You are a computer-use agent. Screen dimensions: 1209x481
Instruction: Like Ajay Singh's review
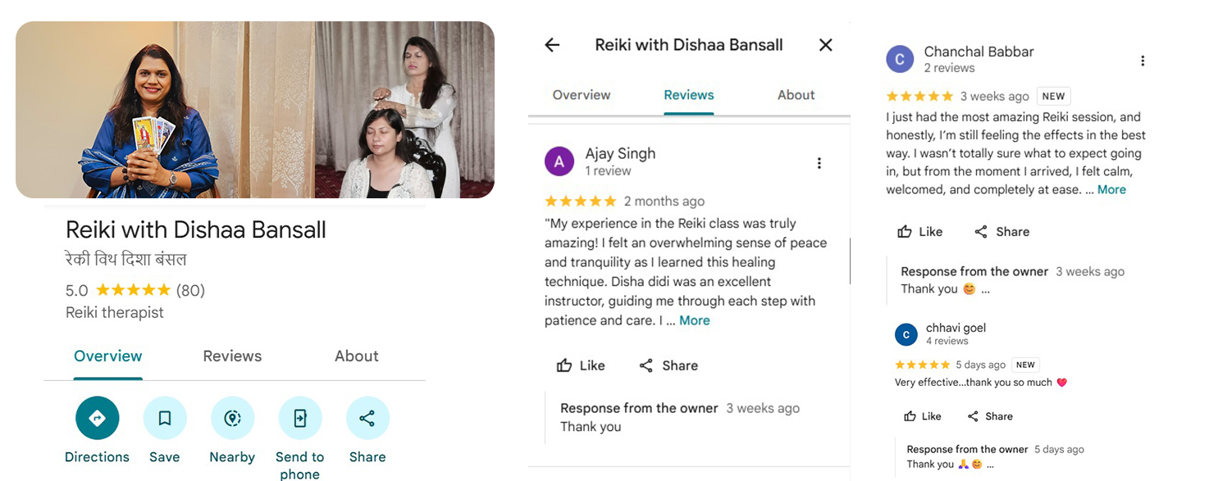tap(580, 365)
